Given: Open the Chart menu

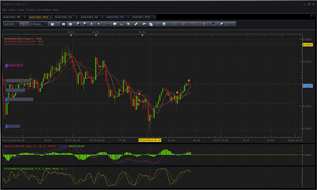Looking at the screenshot, I should click(12, 10).
